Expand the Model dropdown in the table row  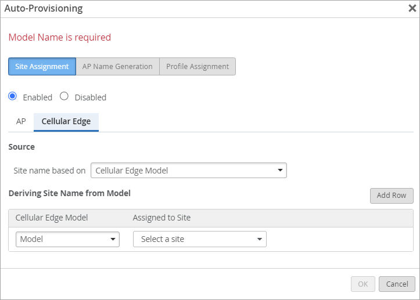coord(67,239)
